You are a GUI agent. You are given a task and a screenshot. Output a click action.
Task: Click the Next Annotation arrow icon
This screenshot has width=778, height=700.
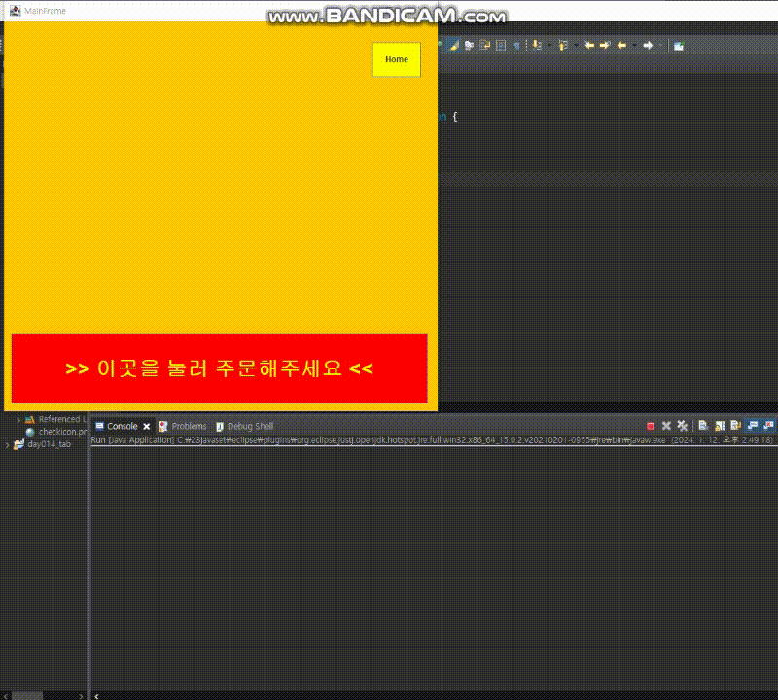537,45
